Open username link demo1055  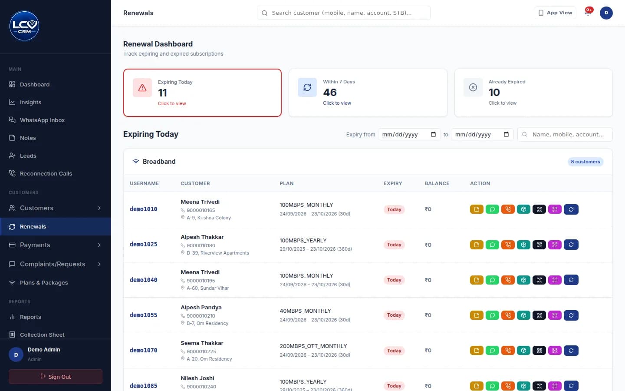[x=144, y=315]
